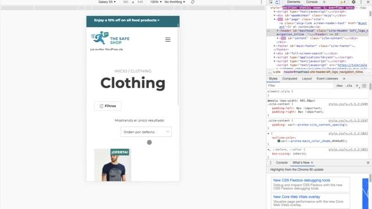This screenshot has width=372, height=209.
Task: Close the bottom drawer panel
Action: (368, 163)
